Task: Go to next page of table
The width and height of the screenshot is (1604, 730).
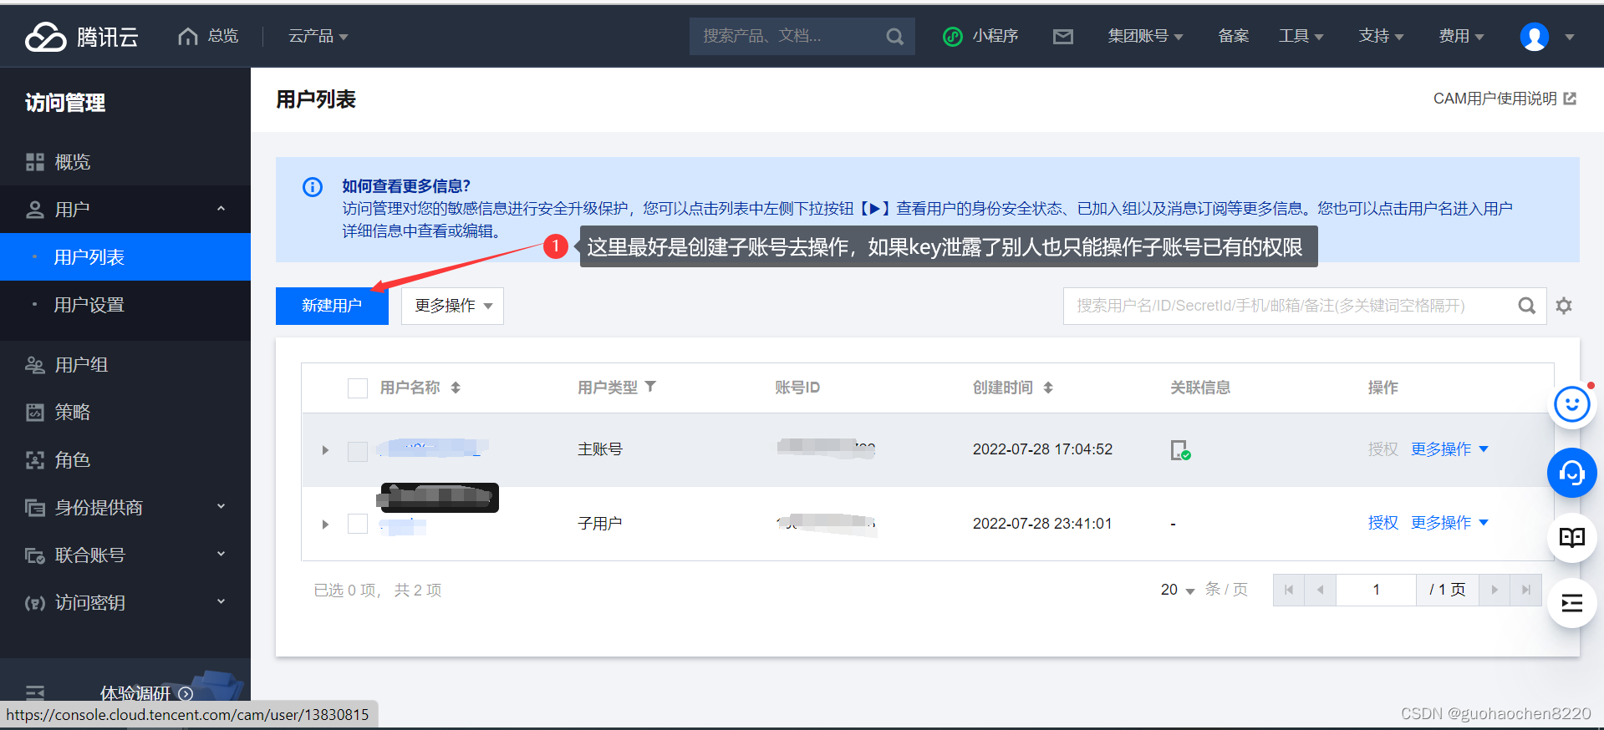Action: click(1495, 590)
